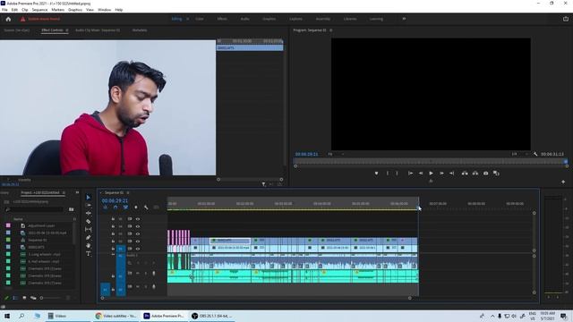
Task: Select the Selection arrow tool
Action: click(88, 197)
